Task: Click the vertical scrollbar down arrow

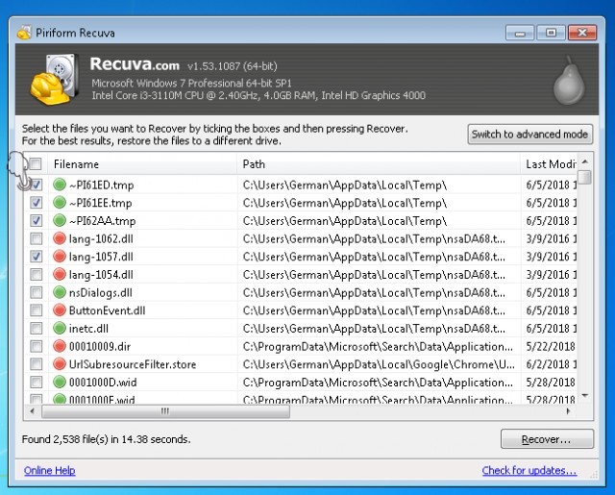Action: [x=585, y=395]
